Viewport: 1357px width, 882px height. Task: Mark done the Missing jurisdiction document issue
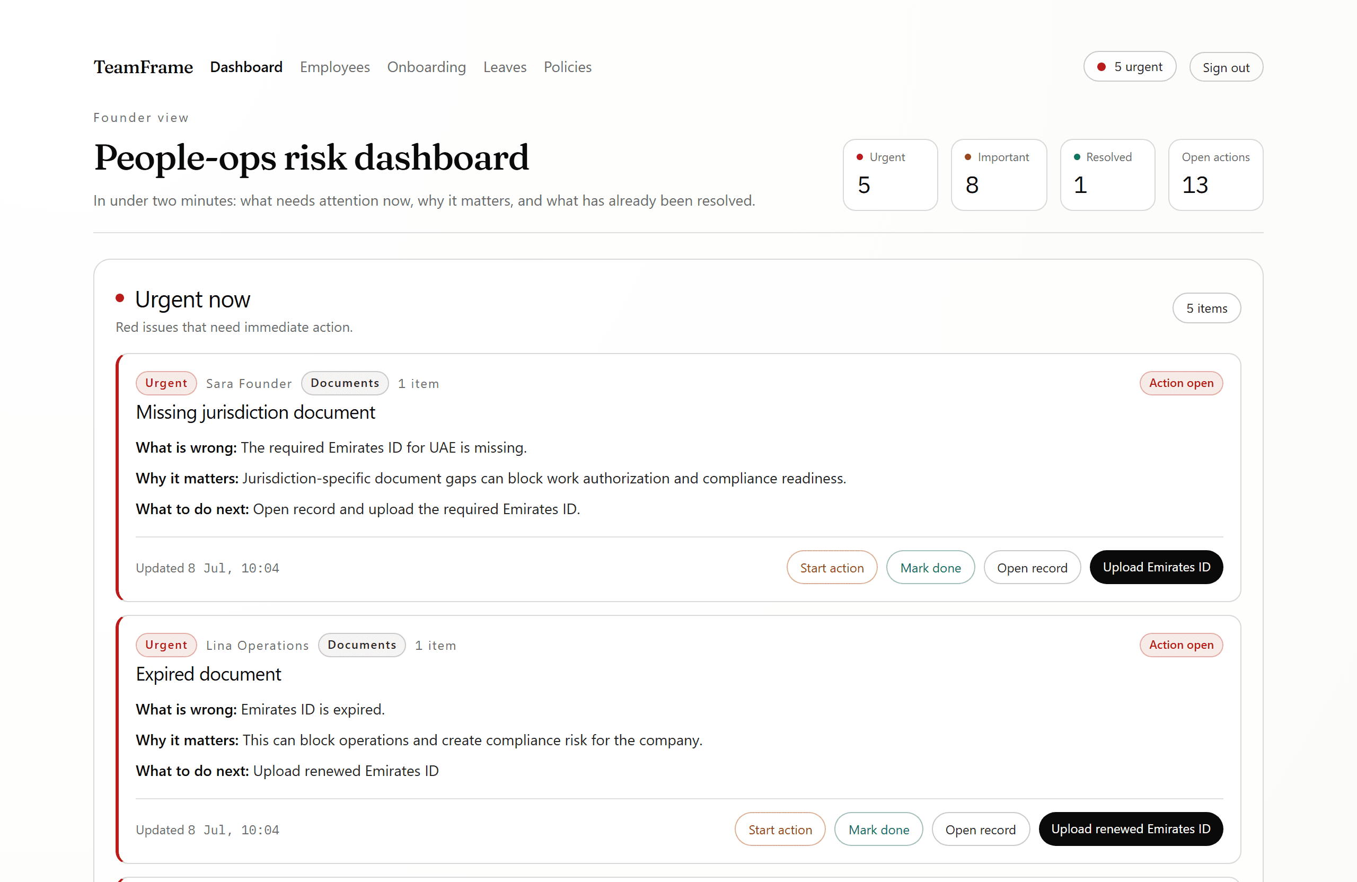coord(930,567)
